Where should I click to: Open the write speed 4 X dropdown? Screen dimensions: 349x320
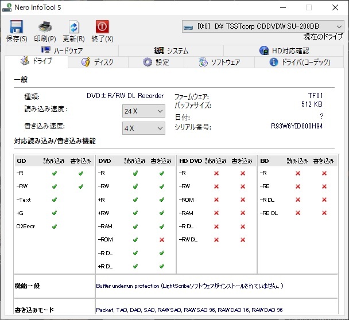pos(144,128)
